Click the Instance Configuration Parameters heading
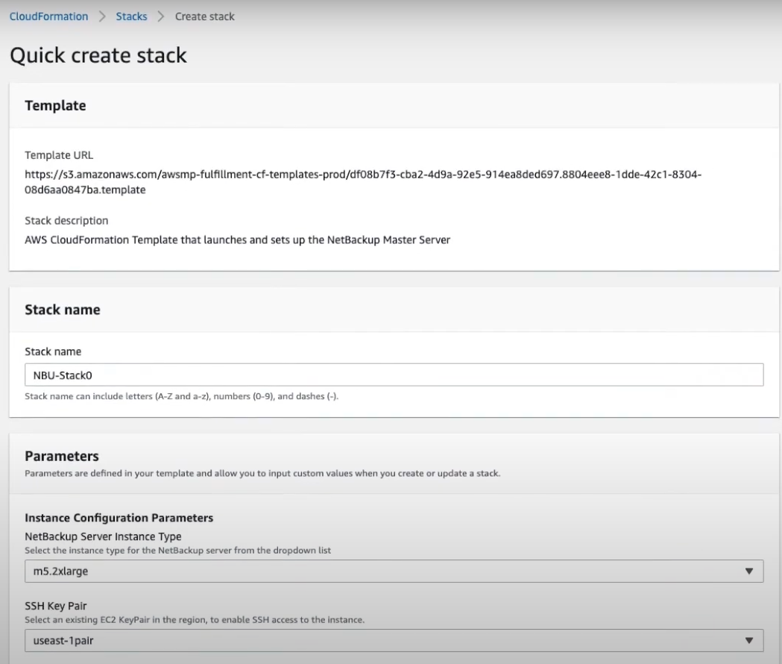 coord(119,518)
